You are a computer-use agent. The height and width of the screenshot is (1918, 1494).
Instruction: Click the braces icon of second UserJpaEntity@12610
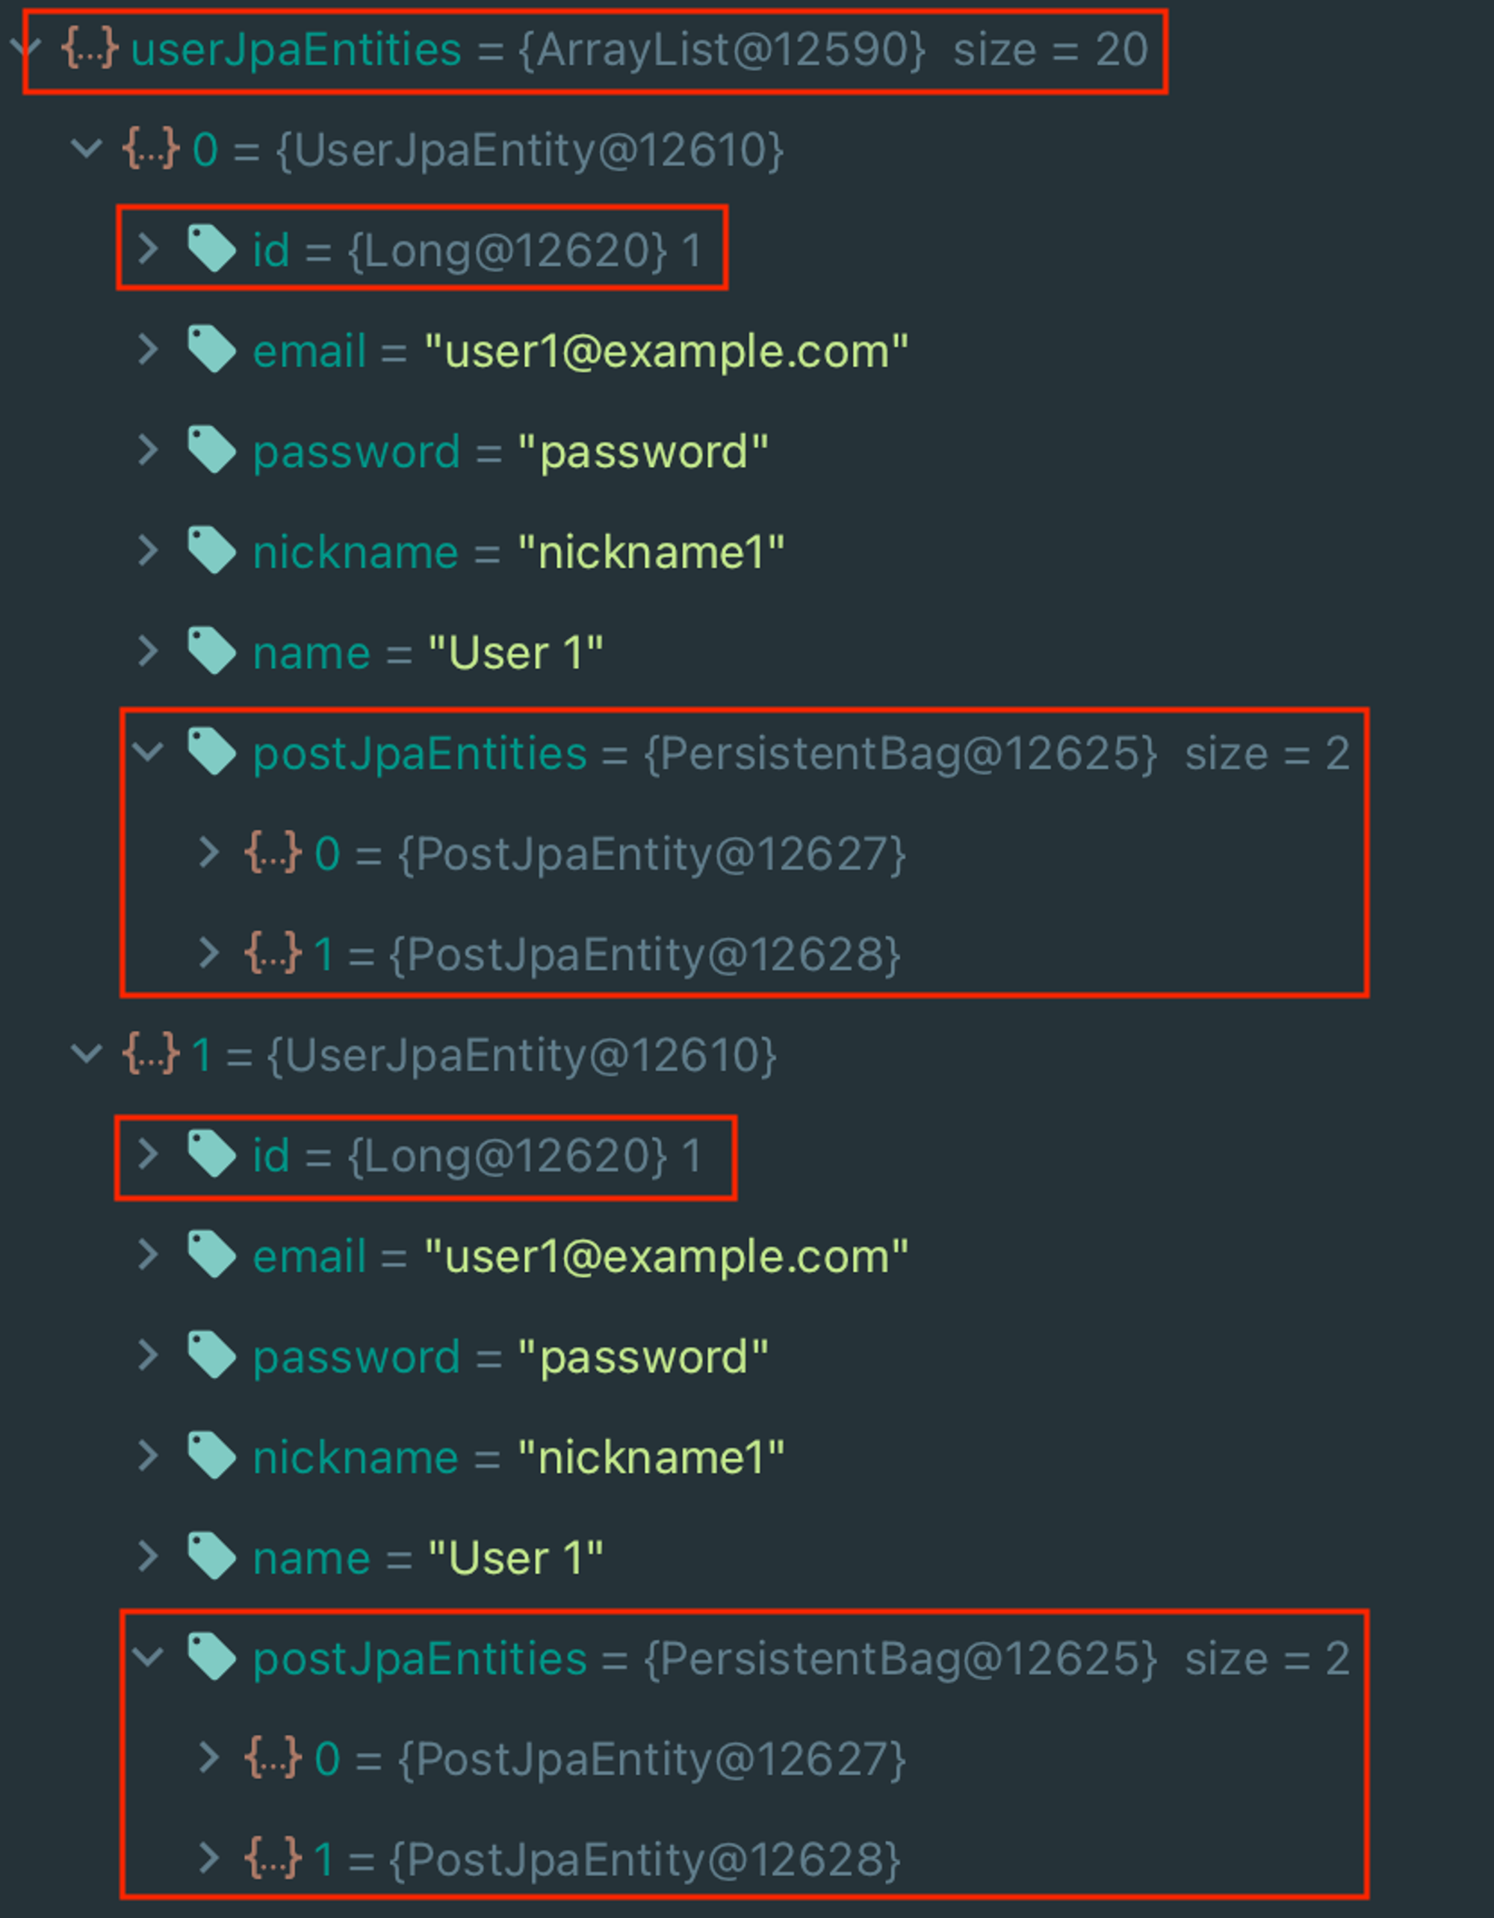click(151, 1054)
